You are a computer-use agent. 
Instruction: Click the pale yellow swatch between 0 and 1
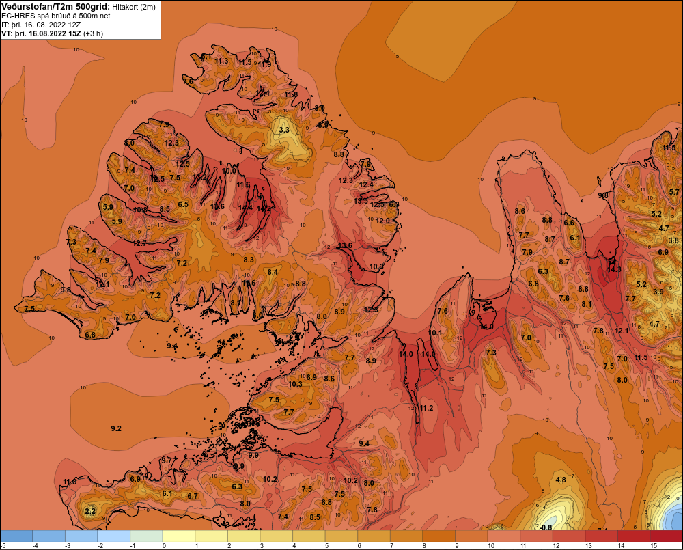[179, 536]
